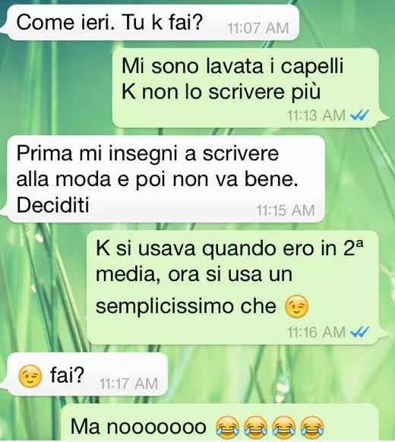
Task: Tap the 11:15 AM timestamp
Action: (x=286, y=210)
